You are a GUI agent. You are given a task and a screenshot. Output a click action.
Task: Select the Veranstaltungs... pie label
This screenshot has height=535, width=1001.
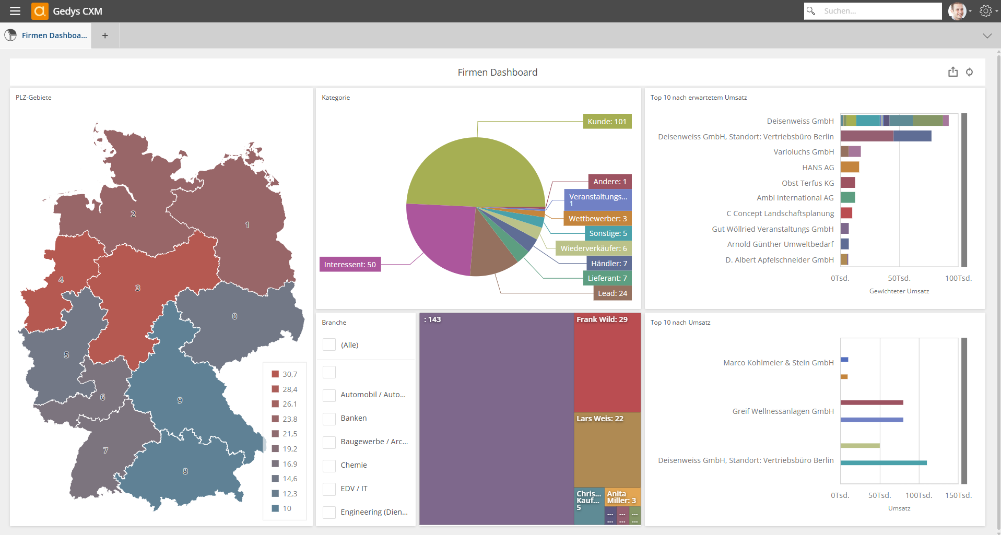coord(598,199)
